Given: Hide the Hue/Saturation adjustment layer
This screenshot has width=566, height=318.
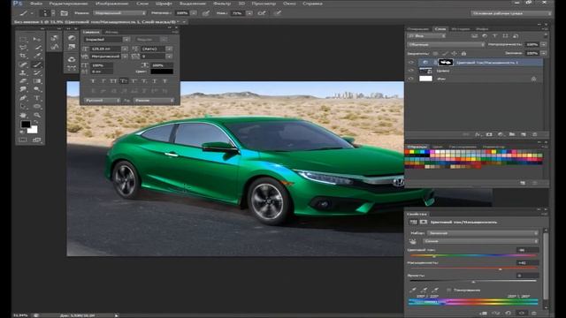Looking at the screenshot, I should (x=411, y=63).
